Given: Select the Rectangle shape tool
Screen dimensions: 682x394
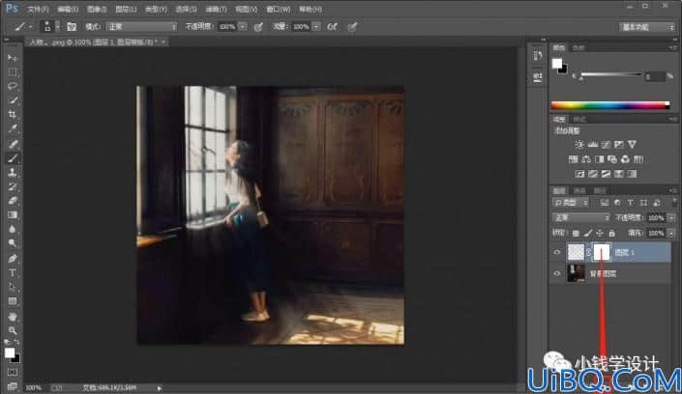Looking at the screenshot, I should tap(13, 301).
